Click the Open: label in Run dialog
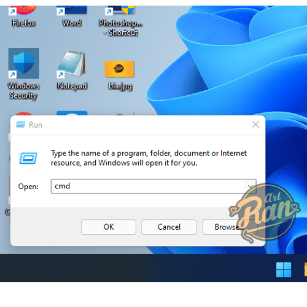 click(28, 187)
